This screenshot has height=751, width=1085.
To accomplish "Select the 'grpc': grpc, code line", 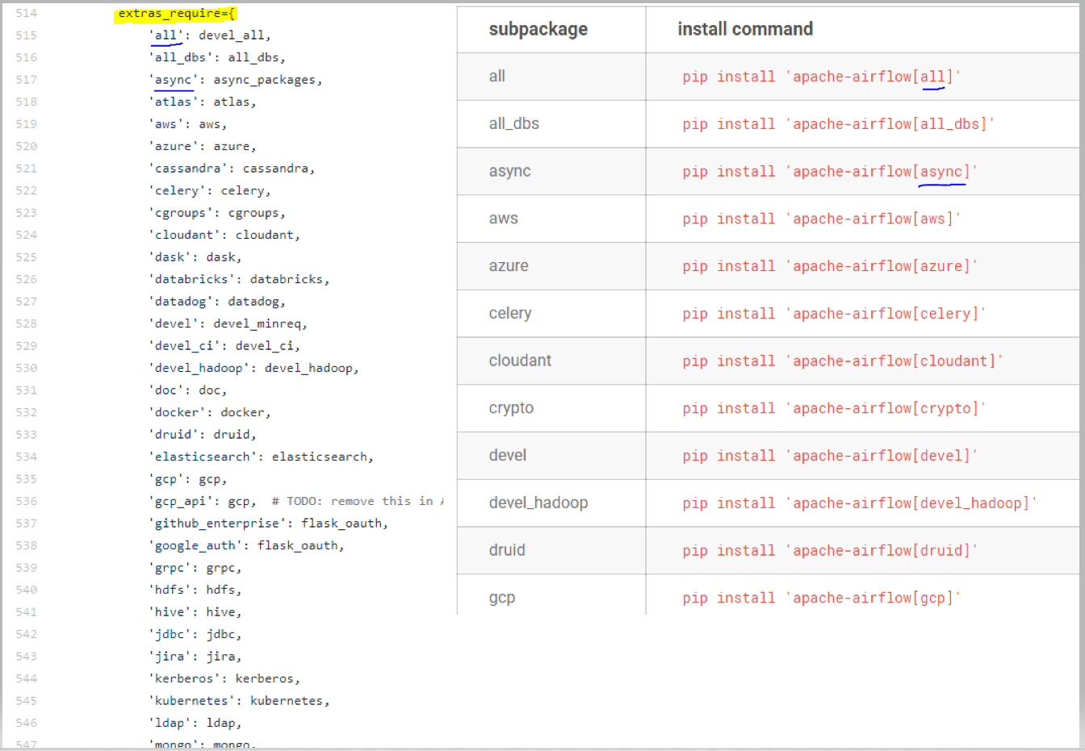I will coord(195,568).
